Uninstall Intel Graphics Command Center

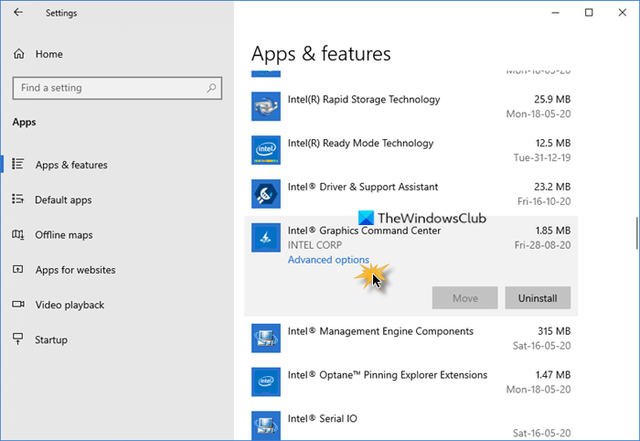click(x=537, y=297)
